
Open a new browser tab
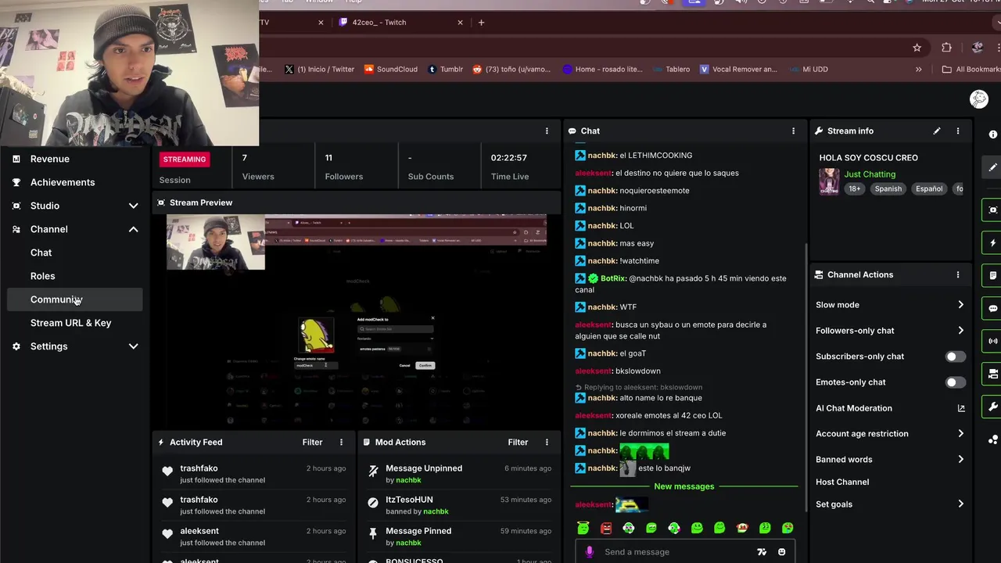(x=481, y=23)
